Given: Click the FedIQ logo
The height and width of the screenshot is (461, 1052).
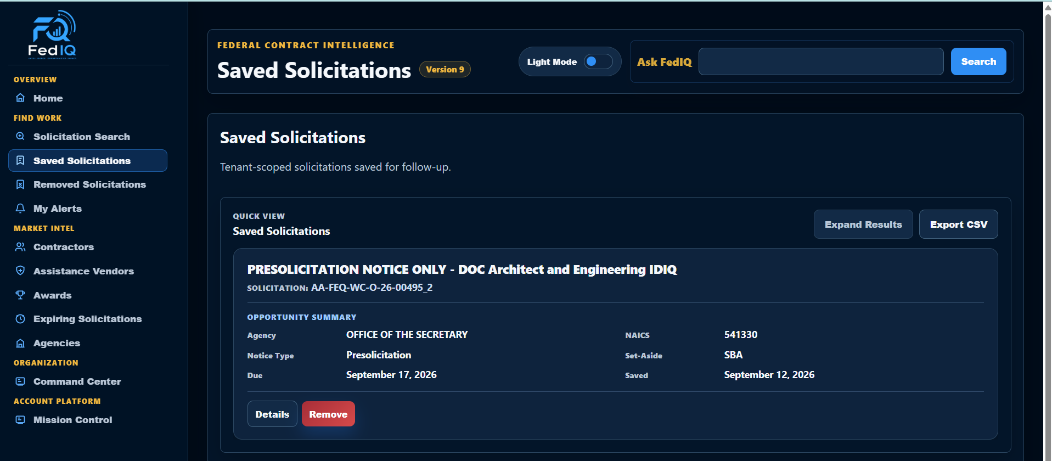Looking at the screenshot, I should [x=52, y=34].
